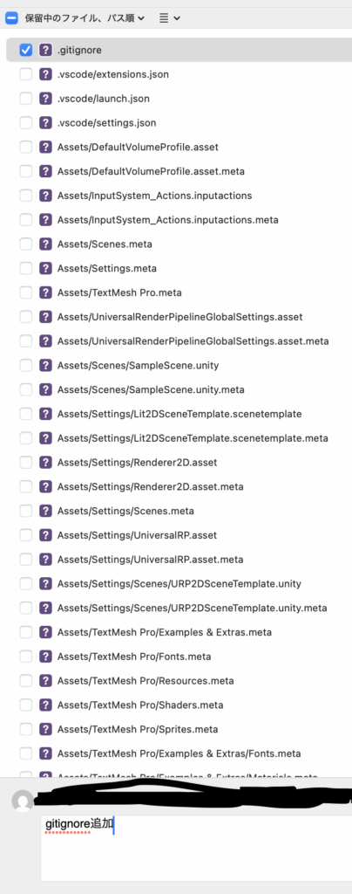Toggle the blue stage-all checkbox at the top
This screenshot has height=894, width=352.
coord(11,18)
